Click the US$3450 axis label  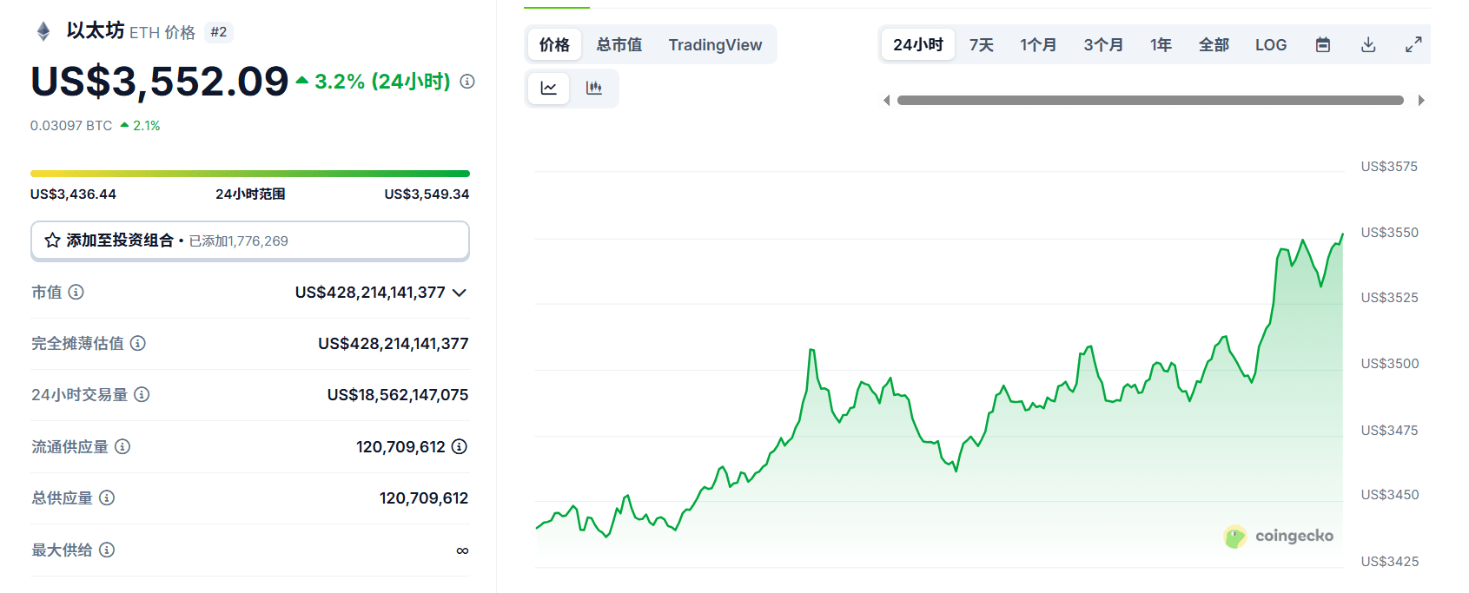pos(1390,495)
